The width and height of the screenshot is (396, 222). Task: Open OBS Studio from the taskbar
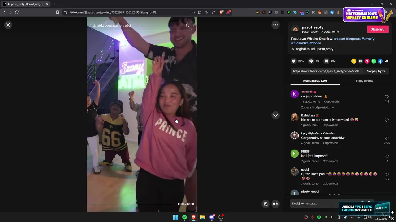pos(221,217)
